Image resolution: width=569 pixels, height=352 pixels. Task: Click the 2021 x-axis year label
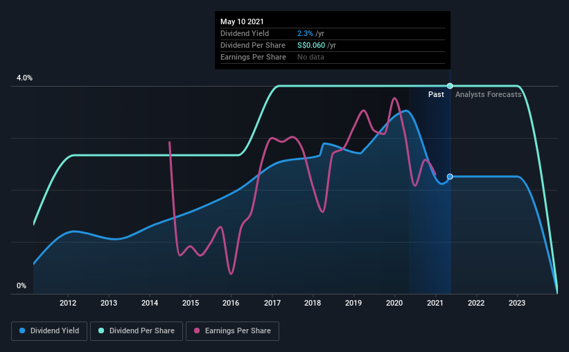[435, 303]
